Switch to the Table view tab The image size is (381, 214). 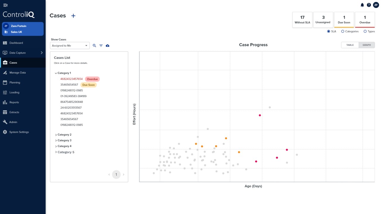350,45
